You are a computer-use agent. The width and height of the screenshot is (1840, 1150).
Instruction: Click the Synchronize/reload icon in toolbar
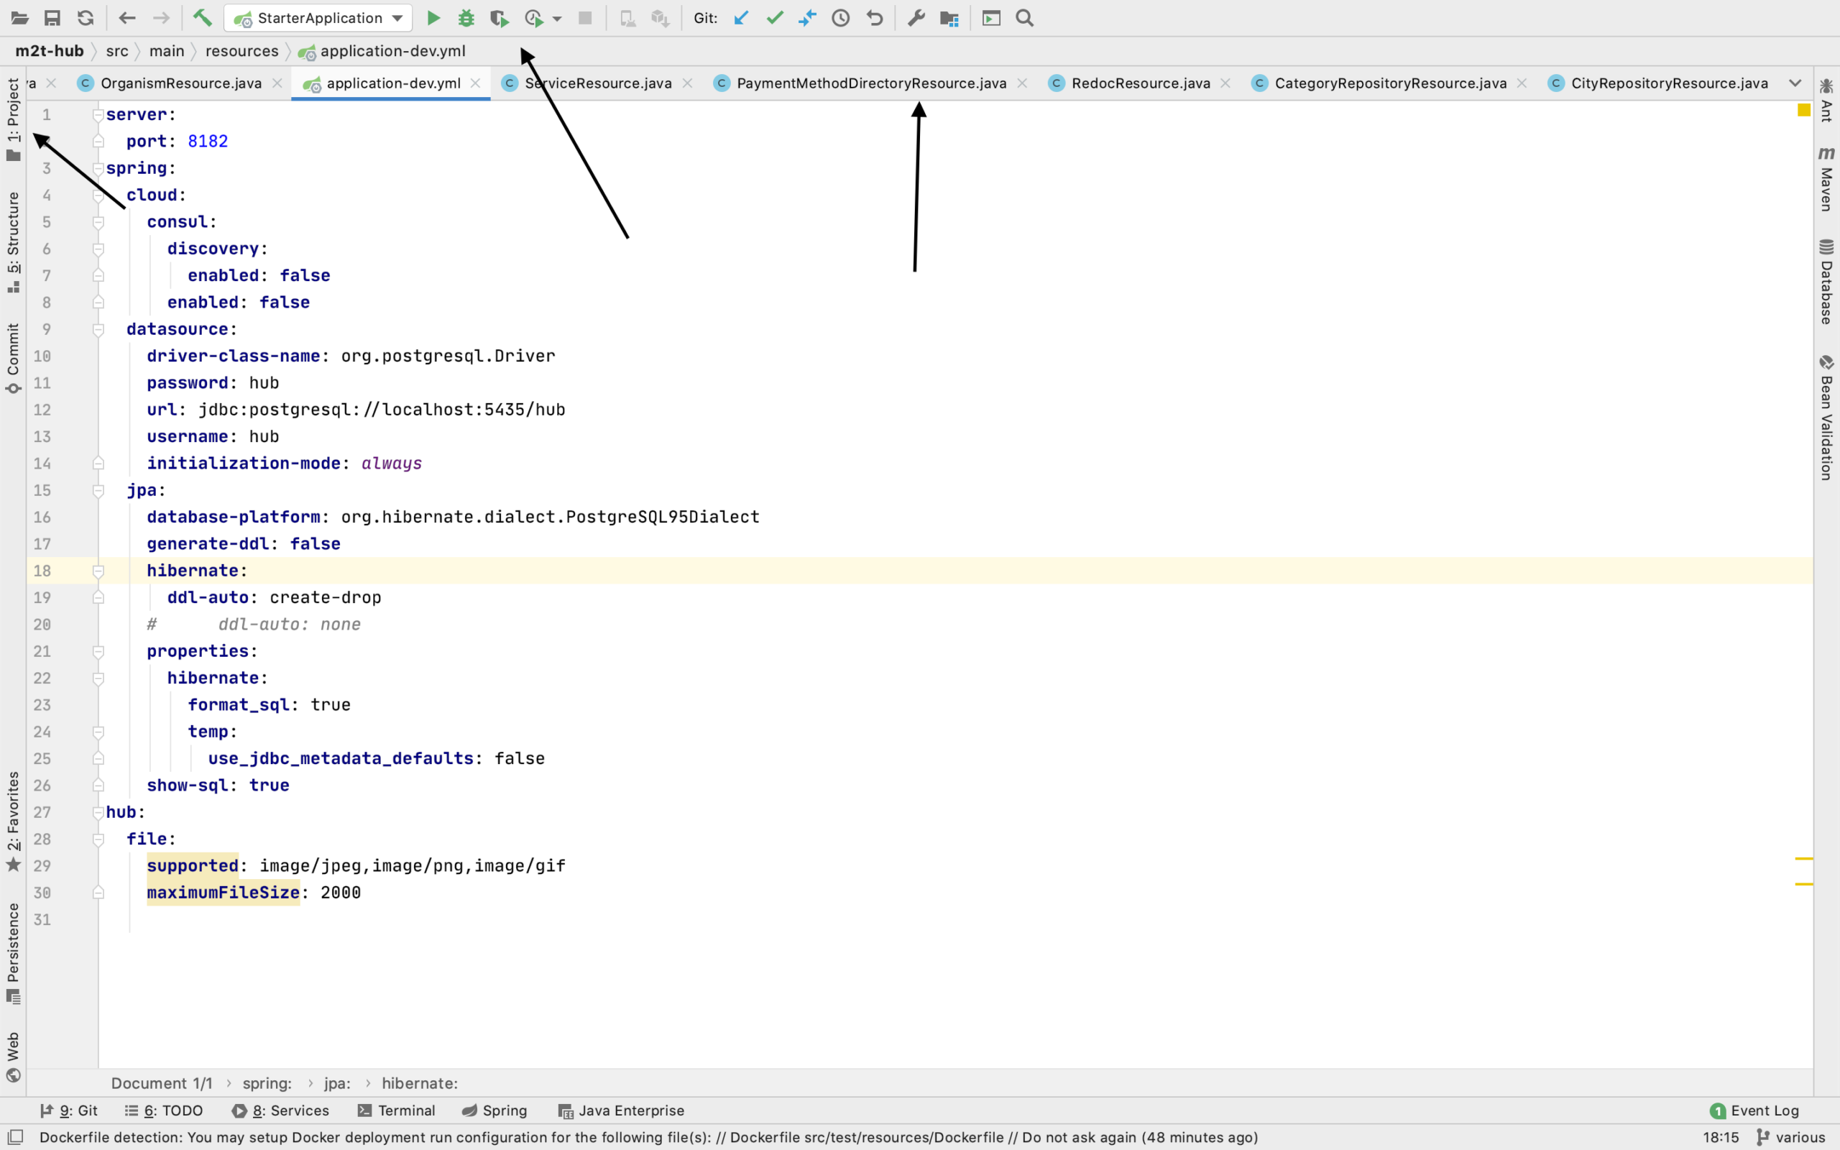[x=86, y=18]
